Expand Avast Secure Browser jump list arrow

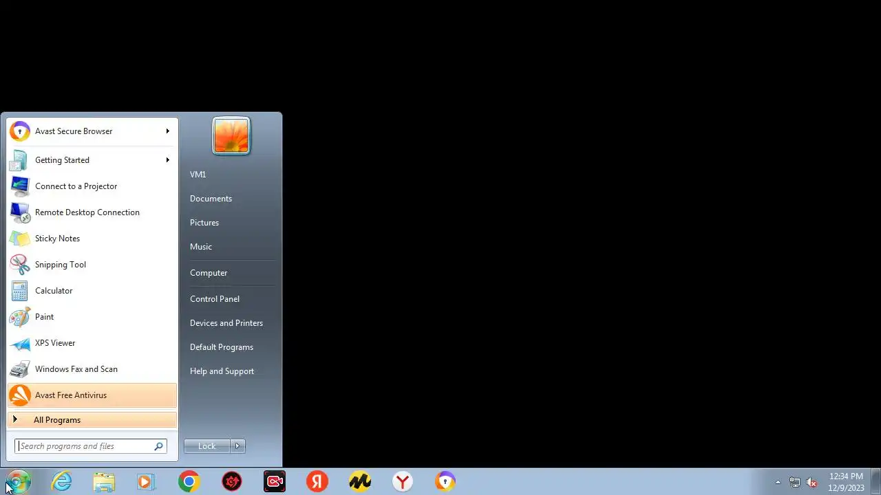167,131
